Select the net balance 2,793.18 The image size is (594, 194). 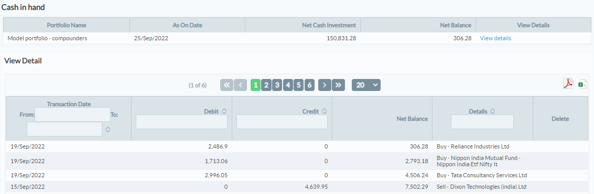417,161
